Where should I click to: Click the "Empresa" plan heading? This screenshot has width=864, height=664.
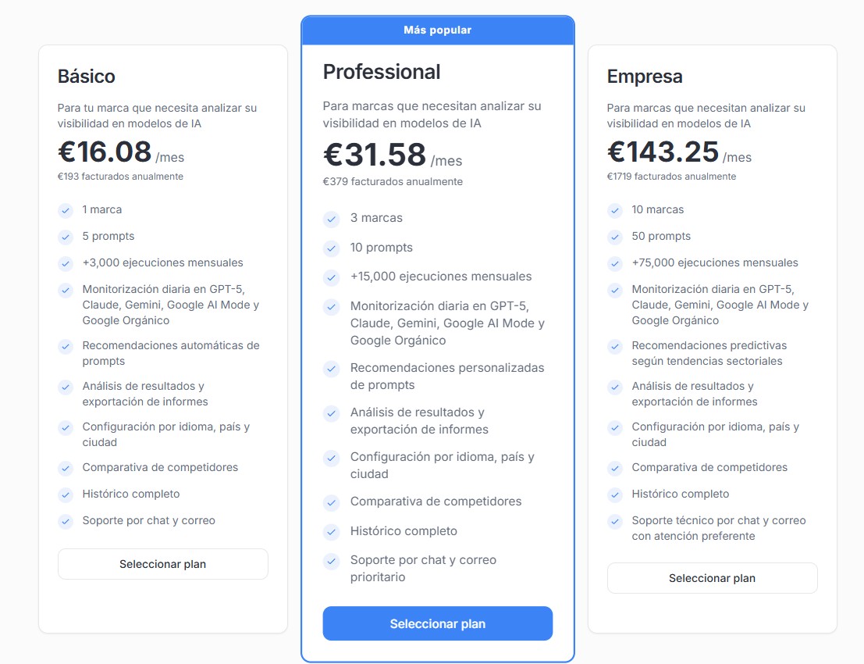645,77
